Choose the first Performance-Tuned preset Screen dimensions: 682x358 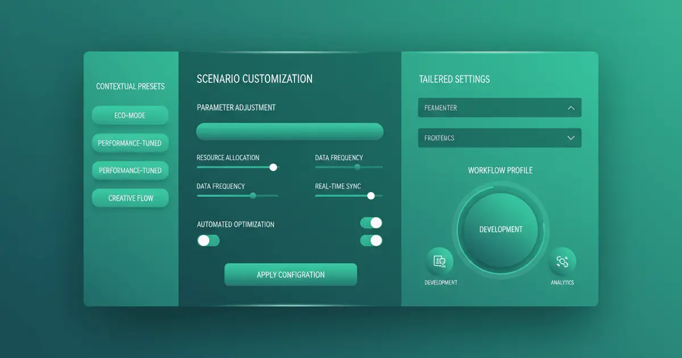pyautogui.click(x=130, y=143)
